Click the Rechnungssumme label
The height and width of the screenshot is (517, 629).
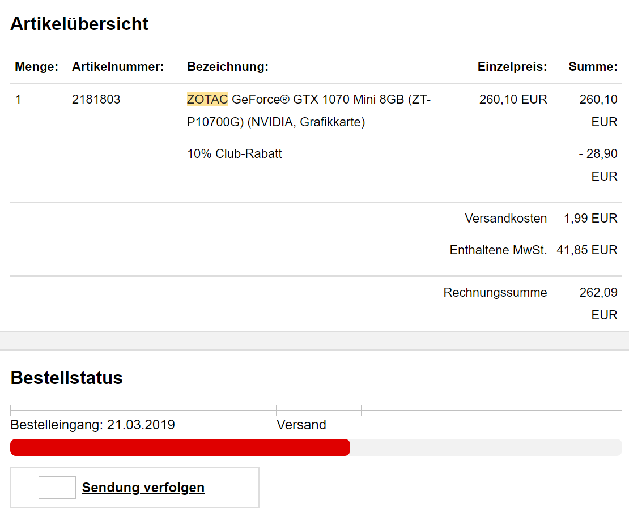[495, 293]
